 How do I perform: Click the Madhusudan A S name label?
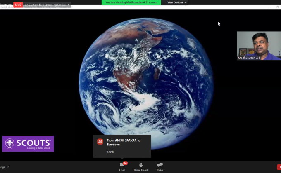point(249,58)
